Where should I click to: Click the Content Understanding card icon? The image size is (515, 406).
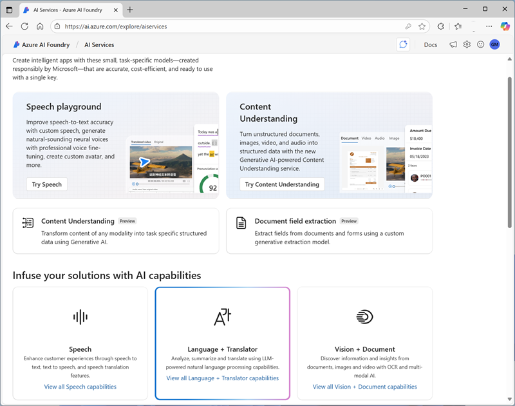point(28,223)
